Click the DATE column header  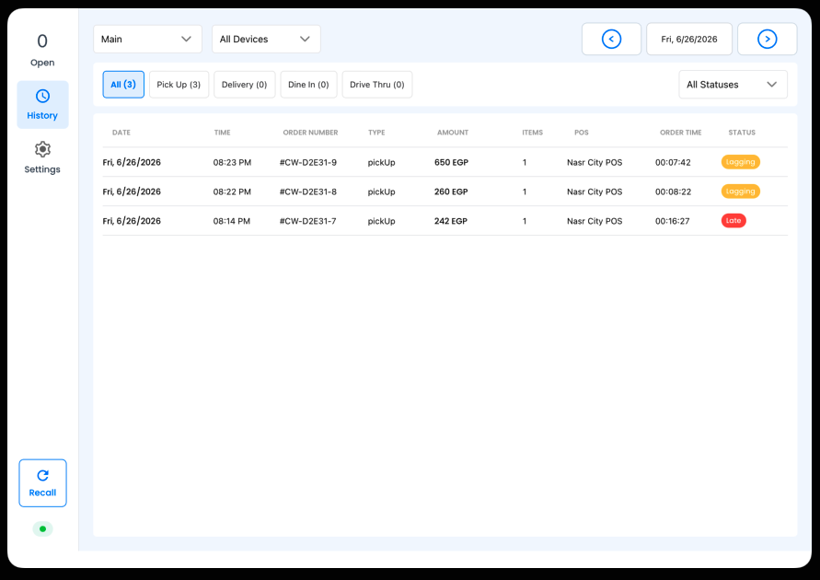click(x=121, y=133)
